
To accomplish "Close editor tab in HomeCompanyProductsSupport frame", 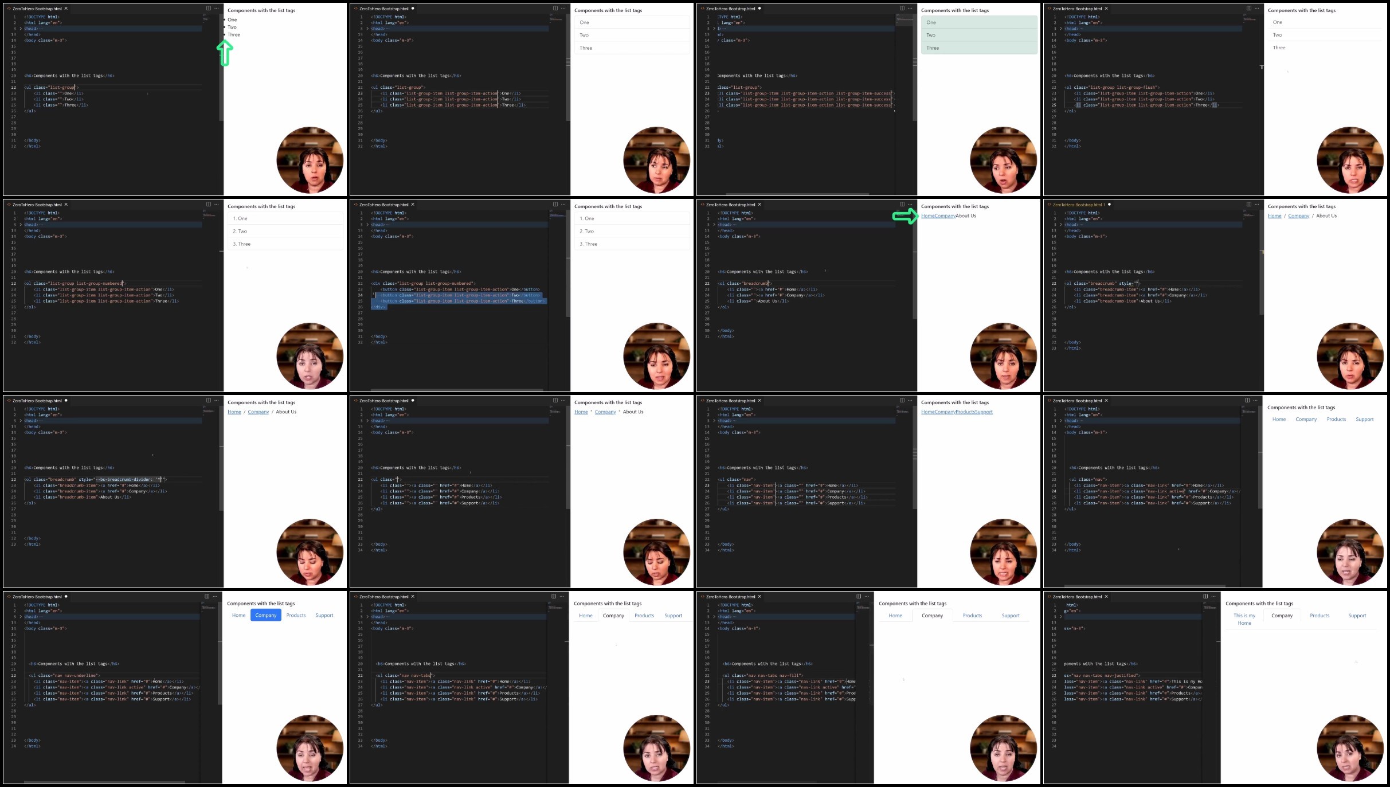I will (x=759, y=401).
